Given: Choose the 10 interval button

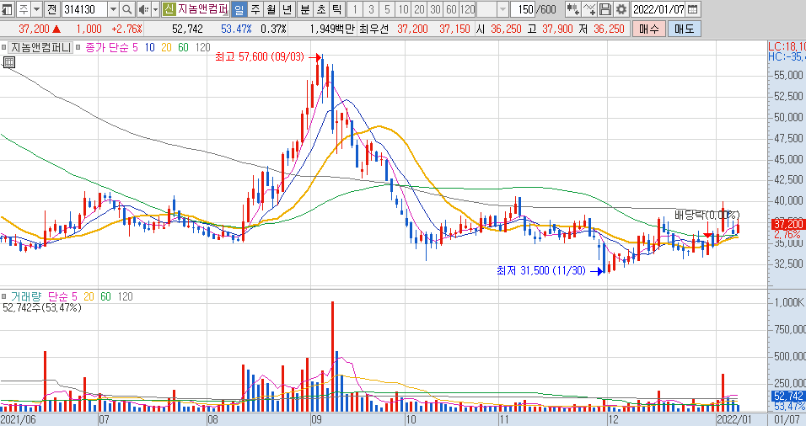Looking at the screenshot, I should coord(403,8).
